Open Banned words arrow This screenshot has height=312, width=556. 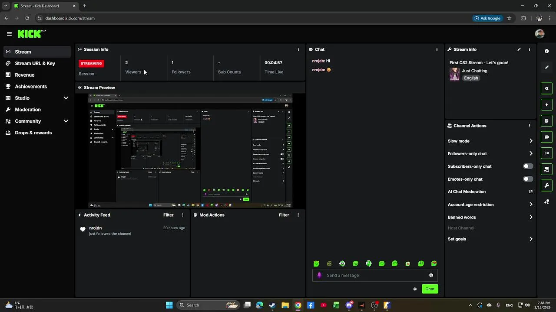point(531,217)
